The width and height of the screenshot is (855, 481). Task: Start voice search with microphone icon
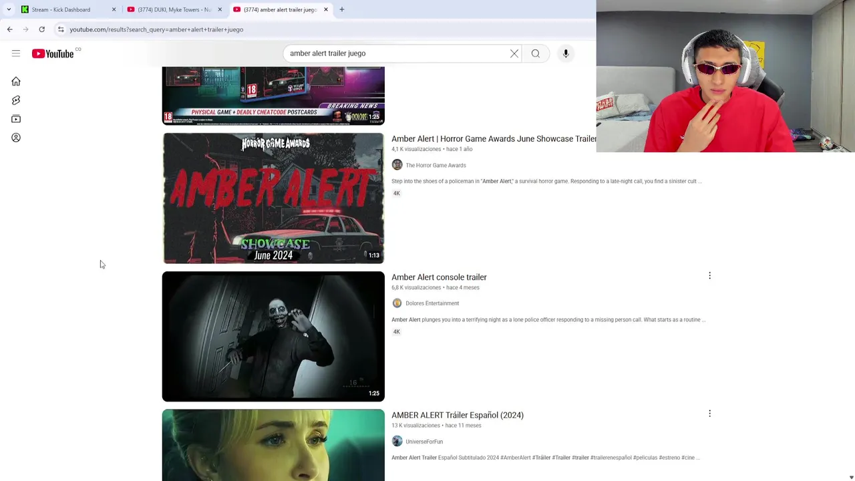click(x=566, y=53)
